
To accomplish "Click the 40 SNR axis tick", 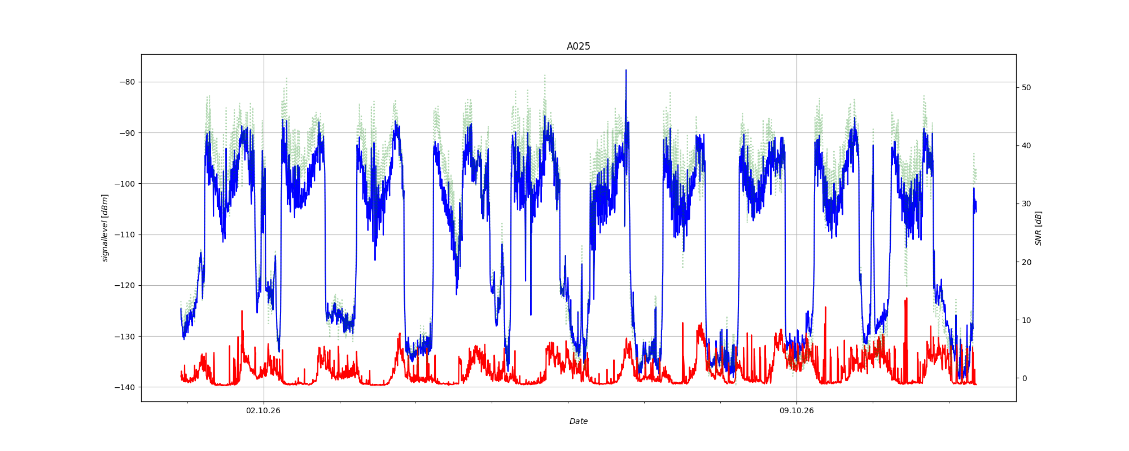I will coord(1026,145).
